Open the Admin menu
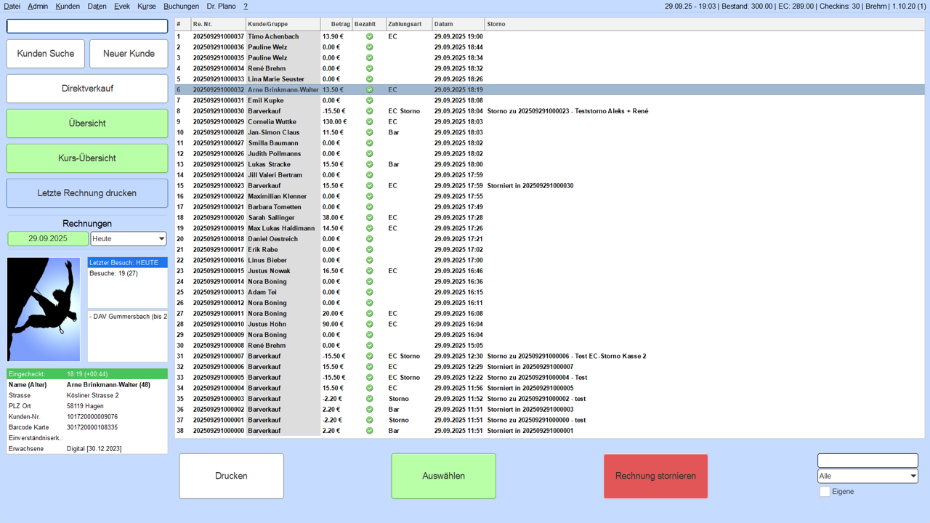The height and width of the screenshot is (523, 930). pyautogui.click(x=38, y=6)
